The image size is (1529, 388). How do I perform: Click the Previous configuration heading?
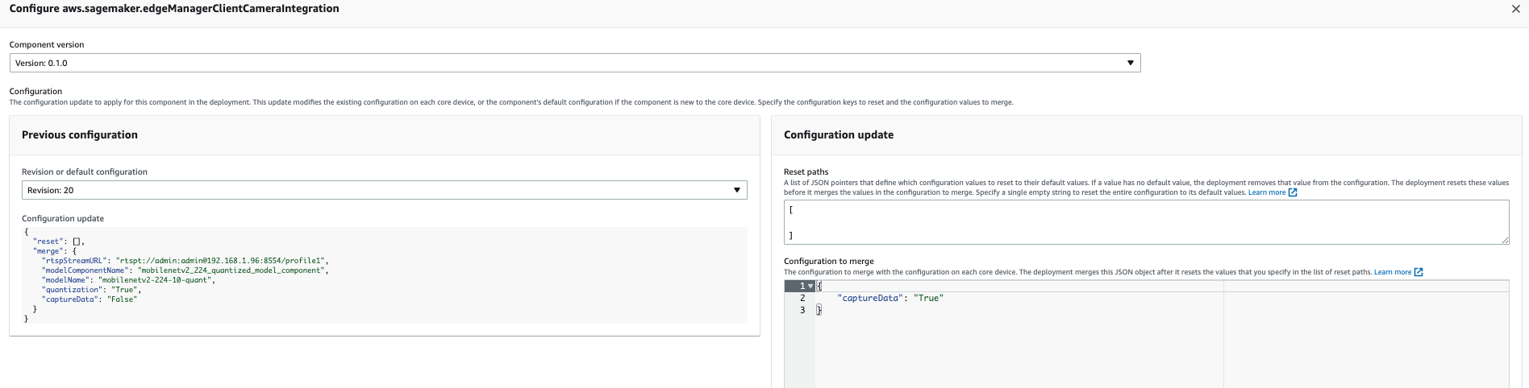(80, 135)
